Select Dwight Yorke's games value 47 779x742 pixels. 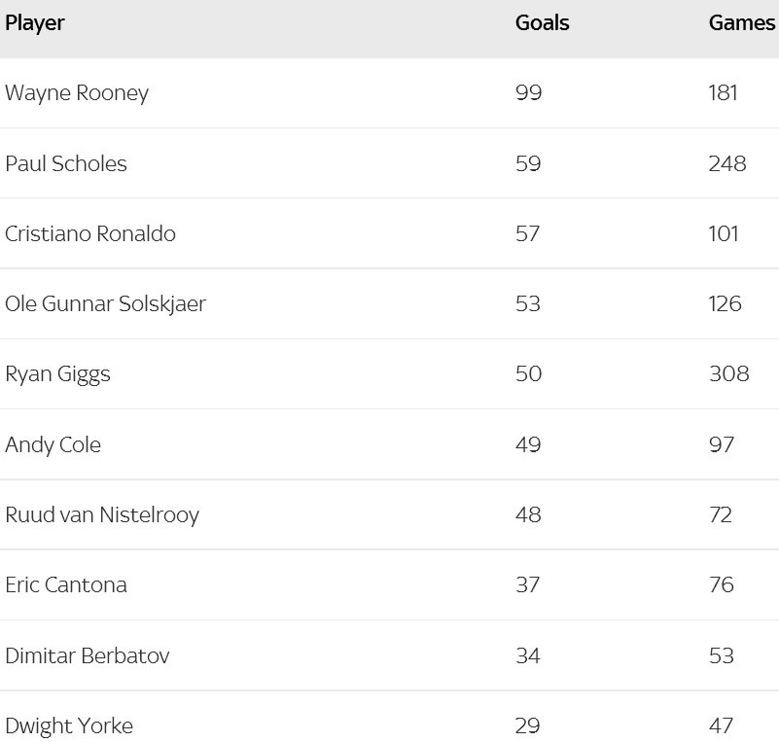click(x=722, y=725)
